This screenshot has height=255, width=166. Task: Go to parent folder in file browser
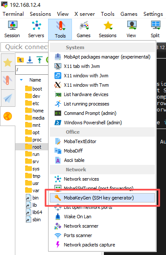click(x=20, y=60)
